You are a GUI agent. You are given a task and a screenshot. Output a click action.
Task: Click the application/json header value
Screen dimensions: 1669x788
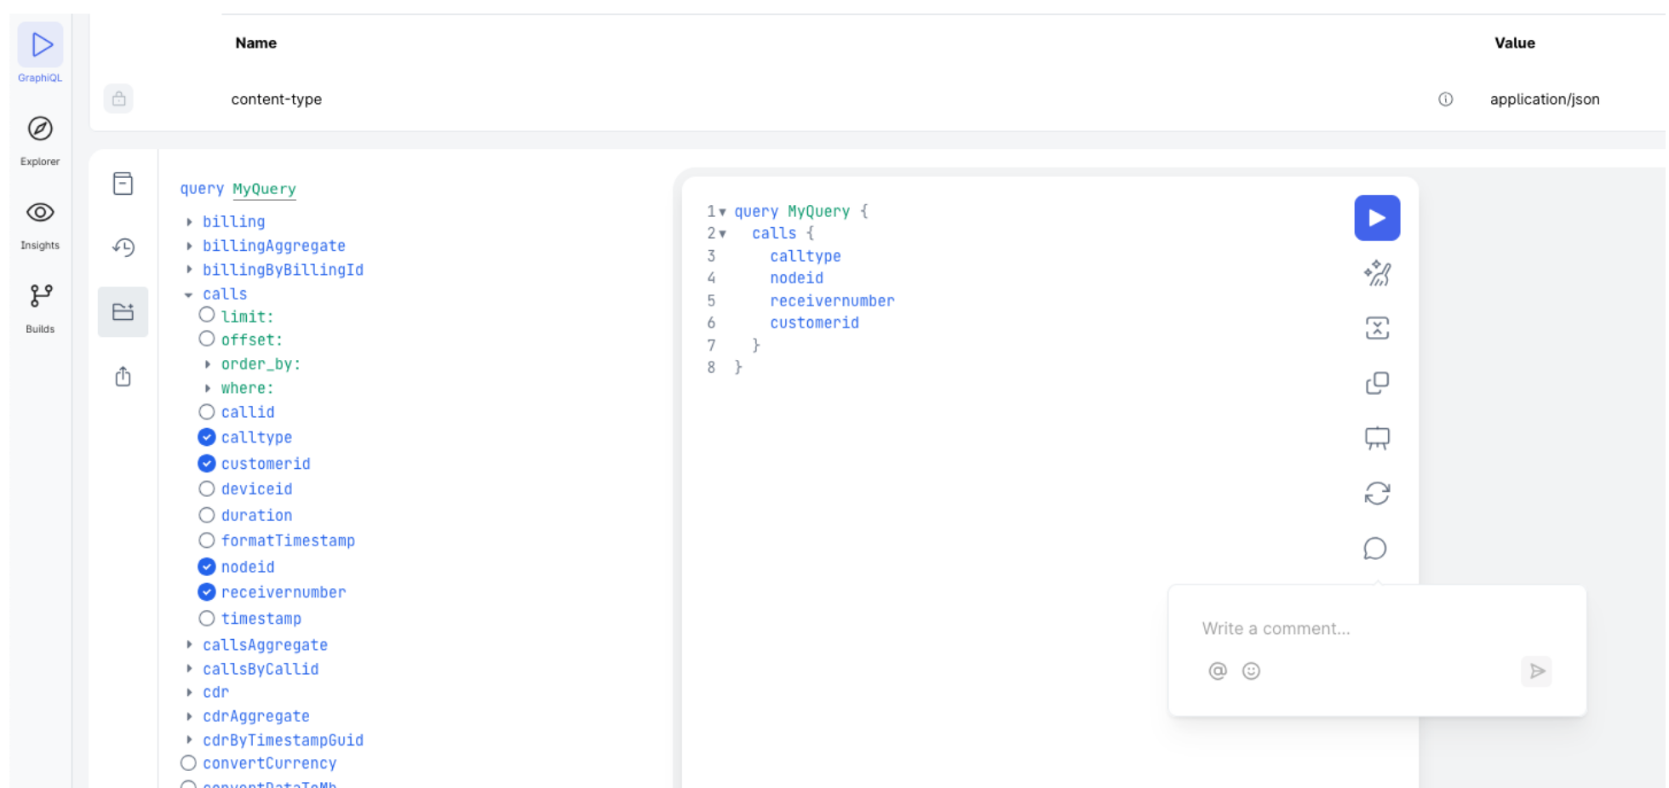(1545, 99)
